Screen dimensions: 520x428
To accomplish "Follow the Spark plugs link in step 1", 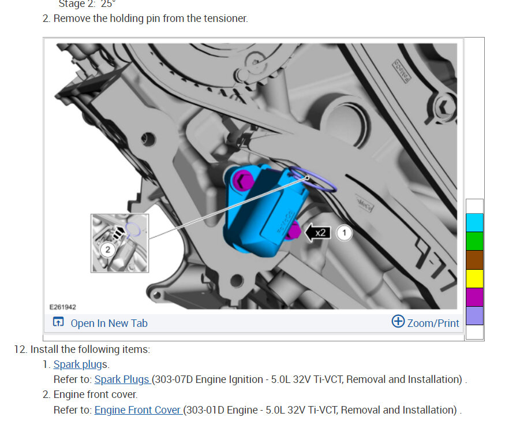I will [80, 364].
